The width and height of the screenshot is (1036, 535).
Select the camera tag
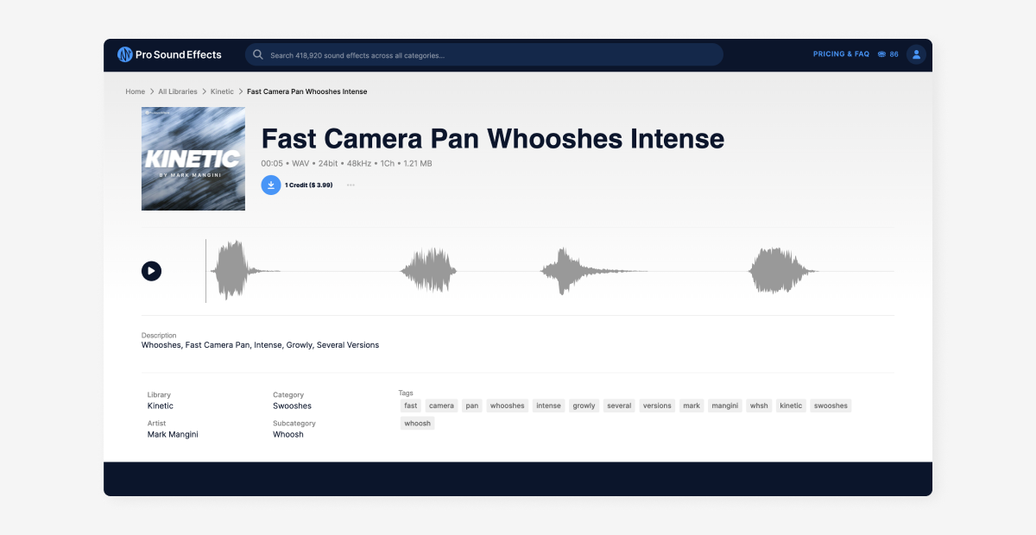click(x=441, y=405)
